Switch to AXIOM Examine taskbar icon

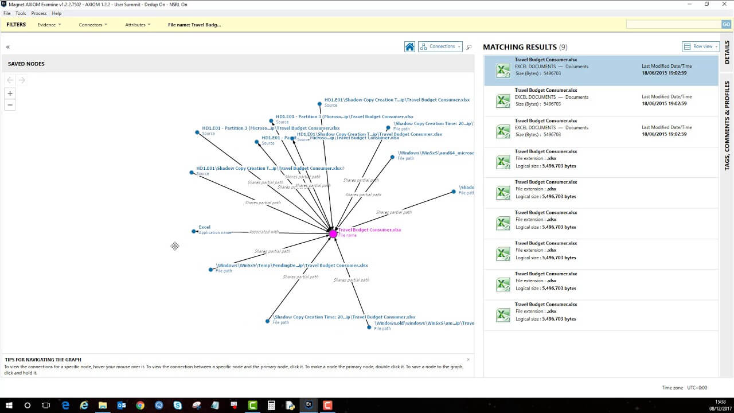(309, 405)
